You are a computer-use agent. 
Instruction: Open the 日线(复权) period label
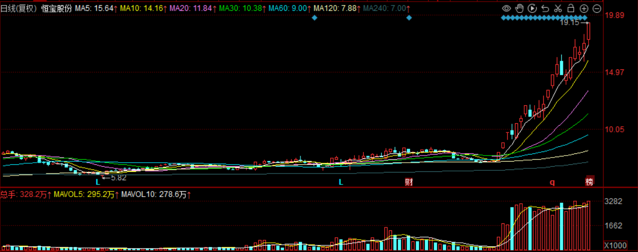pyautogui.click(x=19, y=9)
